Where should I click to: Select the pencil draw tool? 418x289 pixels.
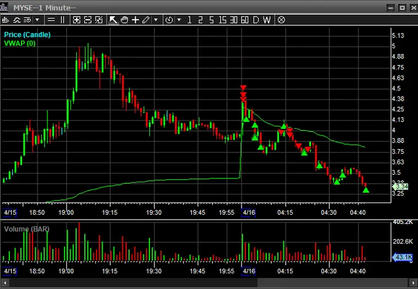(146, 20)
